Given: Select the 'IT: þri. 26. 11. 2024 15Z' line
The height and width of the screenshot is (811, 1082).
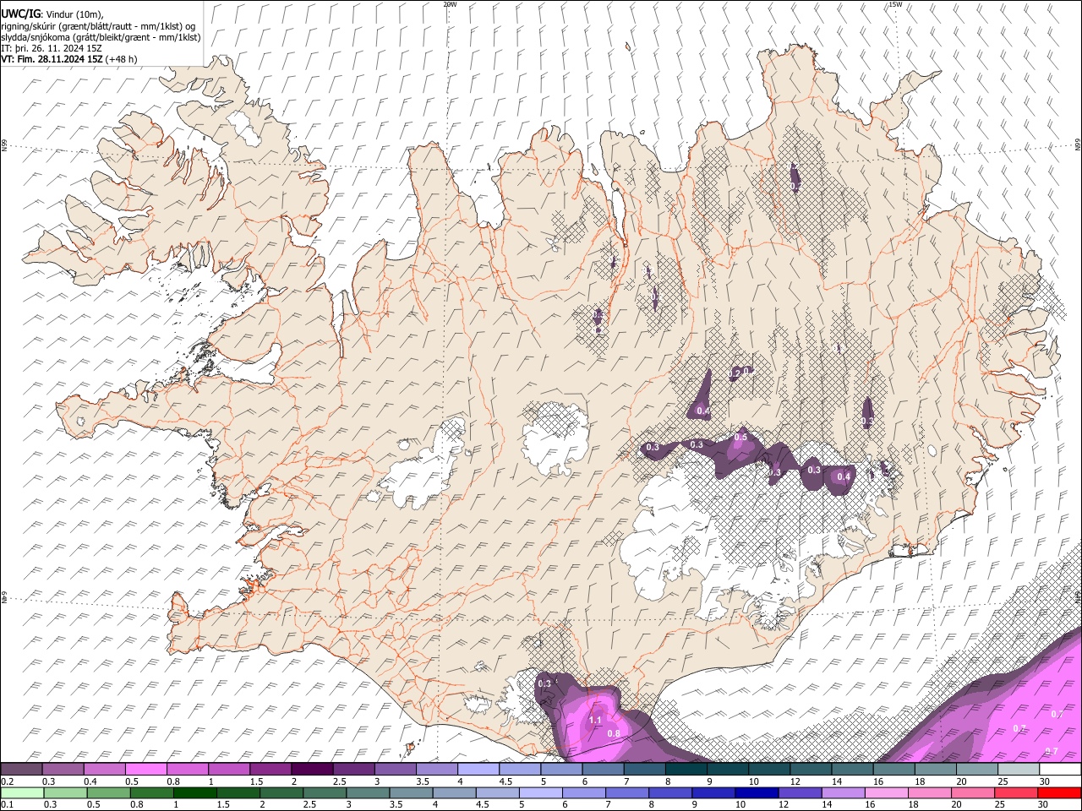Looking at the screenshot, I should pyautogui.click(x=52, y=48).
